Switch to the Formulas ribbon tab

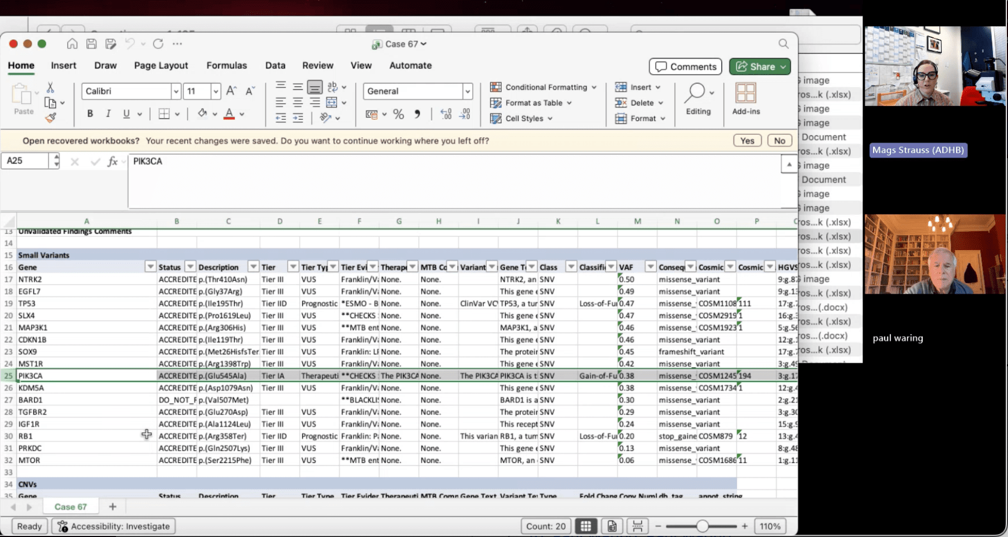coord(226,65)
